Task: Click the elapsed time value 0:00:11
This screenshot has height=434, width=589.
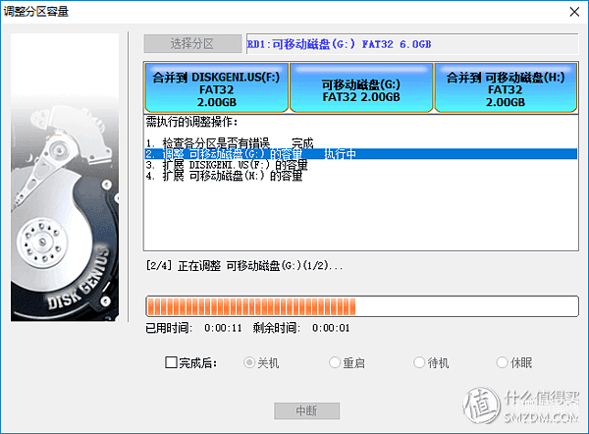Action: [223, 328]
